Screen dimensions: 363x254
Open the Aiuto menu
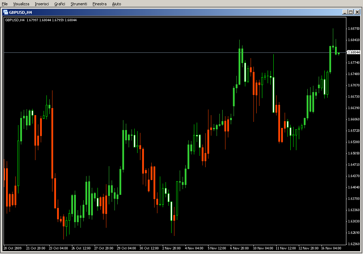[x=116, y=4]
